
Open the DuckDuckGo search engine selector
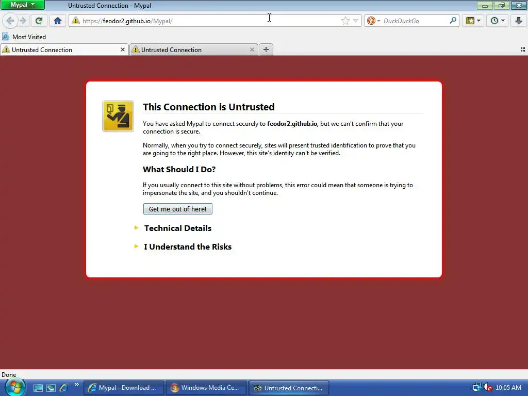tap(373, 21)
